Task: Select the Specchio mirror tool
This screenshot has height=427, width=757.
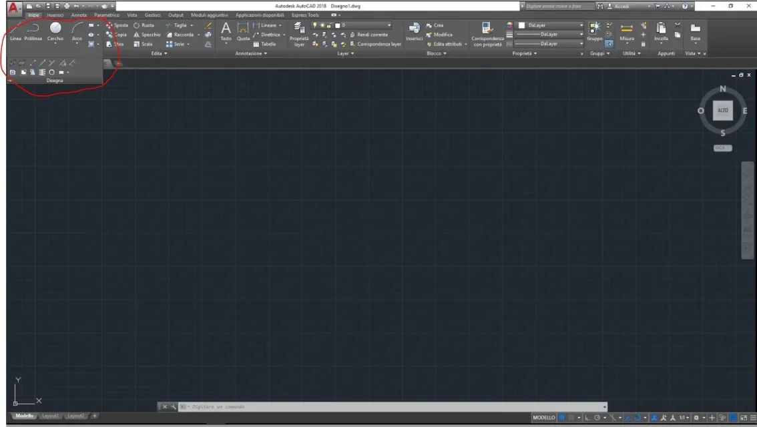Action: [x=147, y=35]
